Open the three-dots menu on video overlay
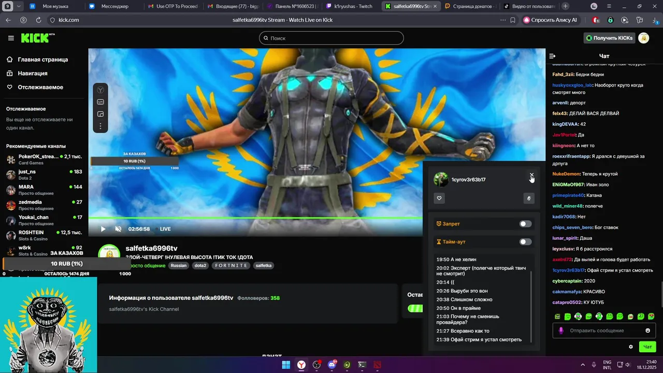Viewport: 663px width, 373px height. pyautogui.click(x=100, y=126)
